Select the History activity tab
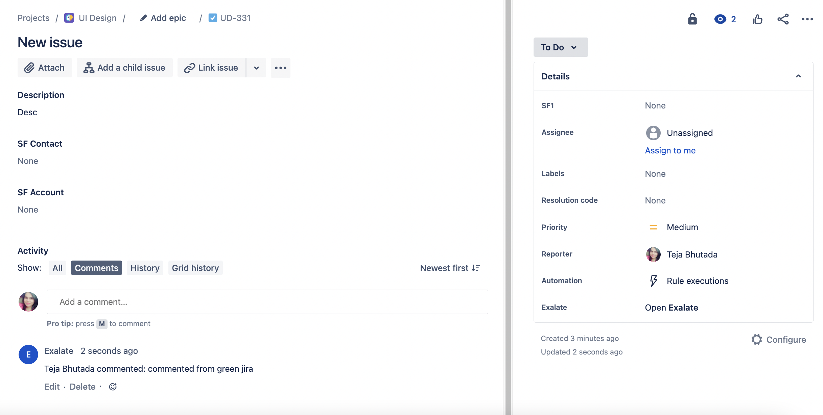Viewport: 823px width, 415px height. (145, 267)
